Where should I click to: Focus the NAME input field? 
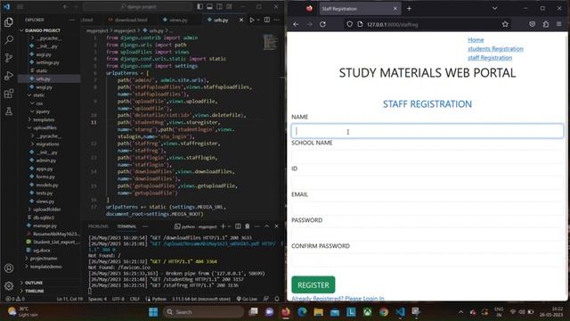(427, 131)
